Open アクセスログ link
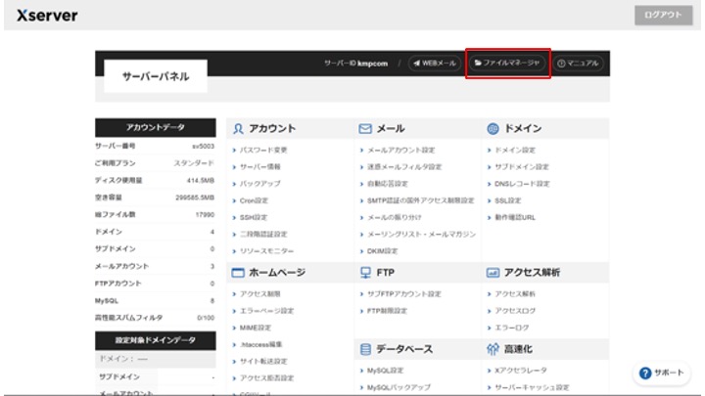The image size is (705, 396). [x=515, y=311]
